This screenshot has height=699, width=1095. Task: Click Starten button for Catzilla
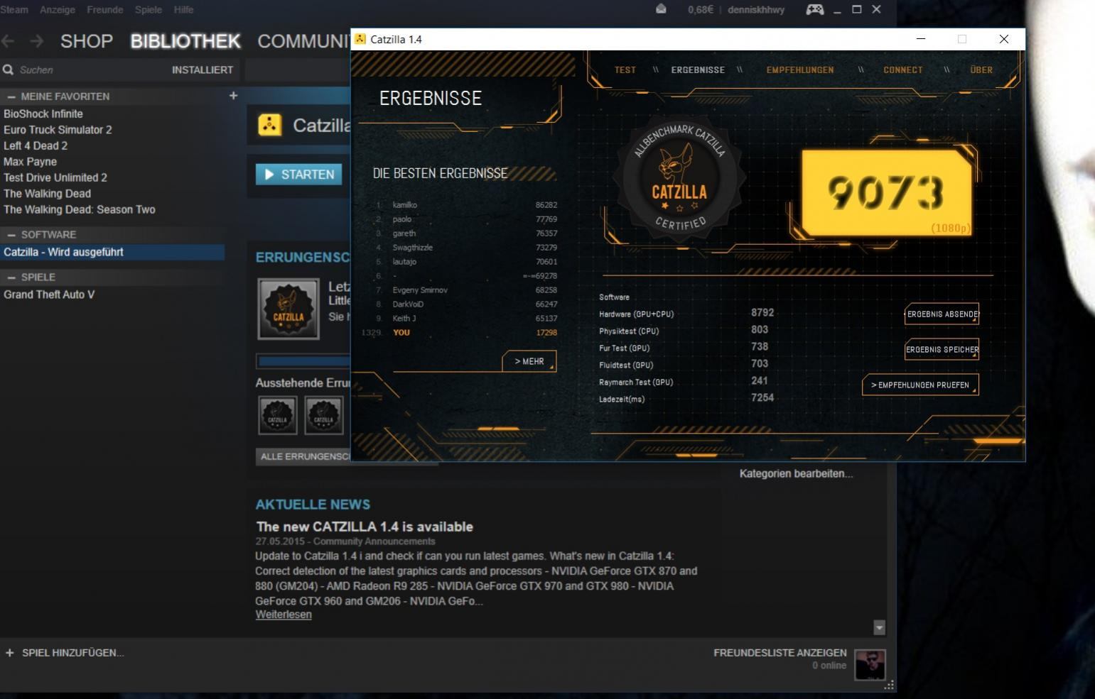(x=299, y=175)
